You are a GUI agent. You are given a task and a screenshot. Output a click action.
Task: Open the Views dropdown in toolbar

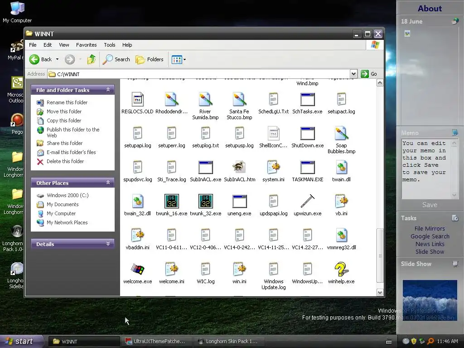pos(185,59)
